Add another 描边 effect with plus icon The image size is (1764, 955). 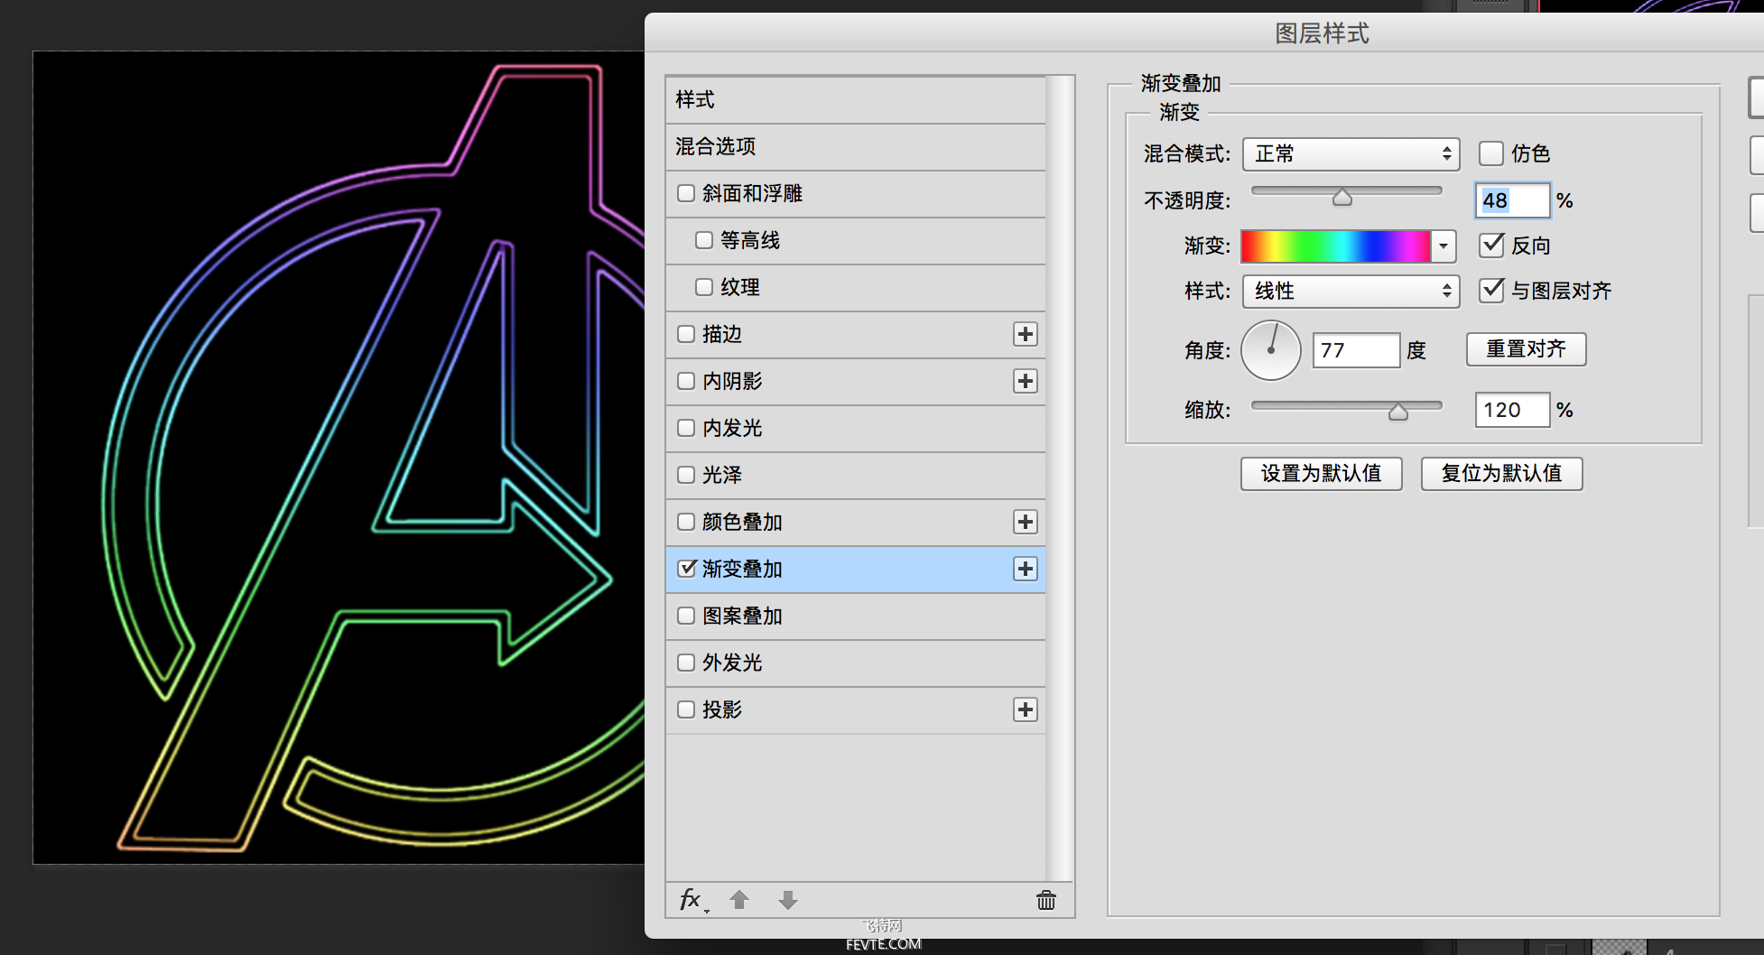coord(1025,334)
